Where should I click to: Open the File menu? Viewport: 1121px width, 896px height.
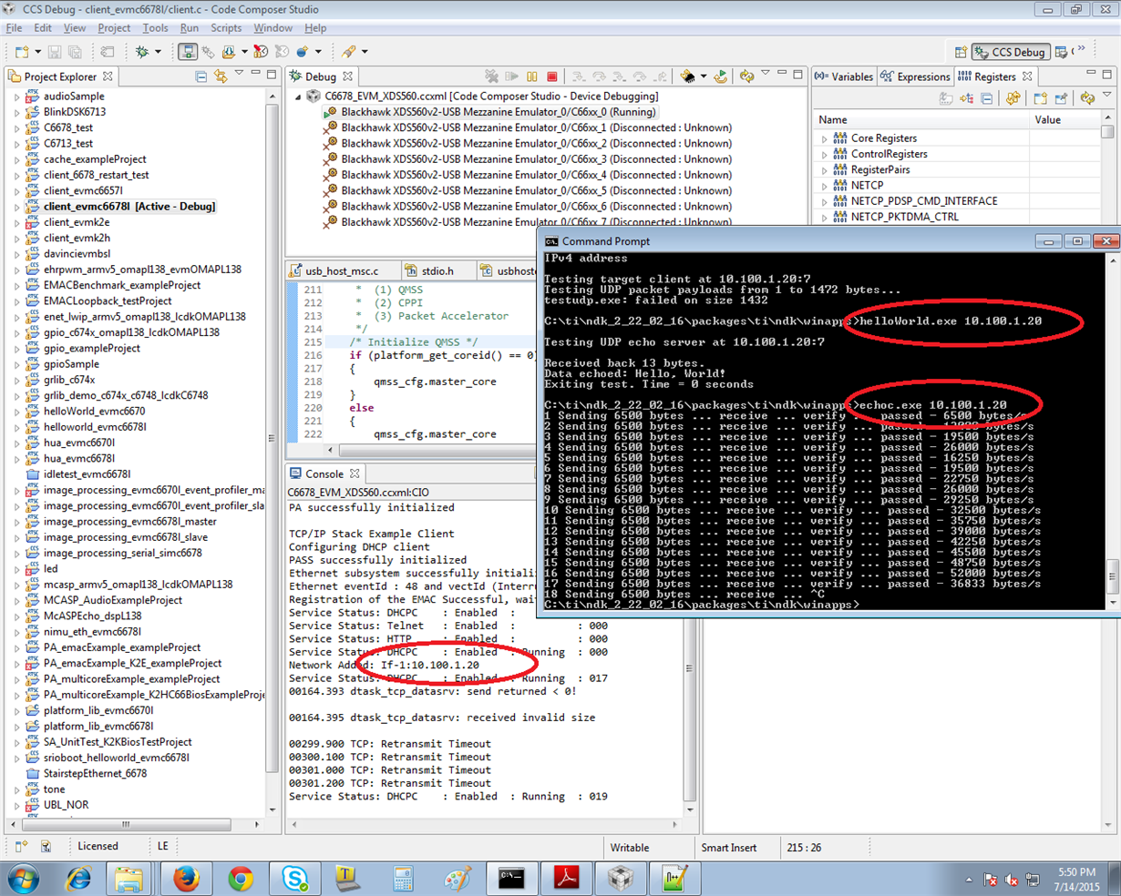(15, 28)
